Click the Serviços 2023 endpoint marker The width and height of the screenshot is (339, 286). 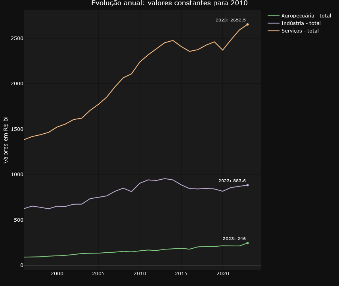pyautogui.click(x=247, y=25)
